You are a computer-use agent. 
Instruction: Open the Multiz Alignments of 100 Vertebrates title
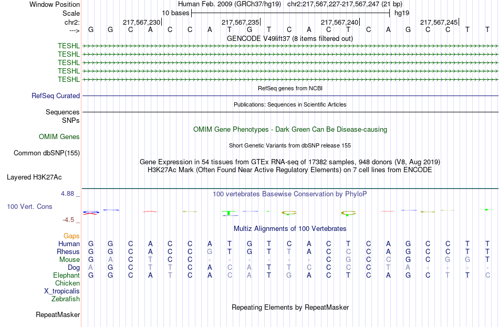click(290, 229)
